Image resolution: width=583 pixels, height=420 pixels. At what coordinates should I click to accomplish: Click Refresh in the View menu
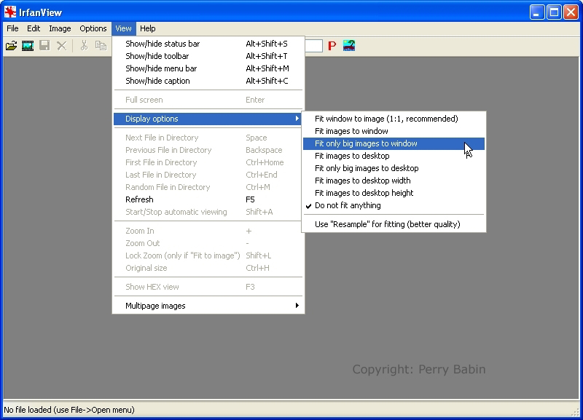(x=208, y=199)
